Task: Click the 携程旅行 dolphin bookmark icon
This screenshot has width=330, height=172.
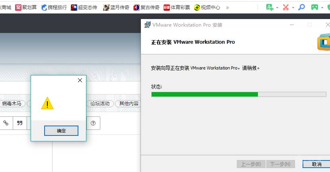Action: [x=44, y=8]
